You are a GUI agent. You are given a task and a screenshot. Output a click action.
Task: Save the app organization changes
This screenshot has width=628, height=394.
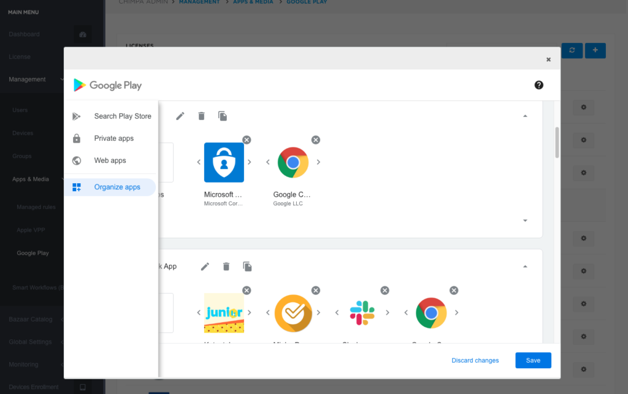pyautogui.click(x=533, y=360)
